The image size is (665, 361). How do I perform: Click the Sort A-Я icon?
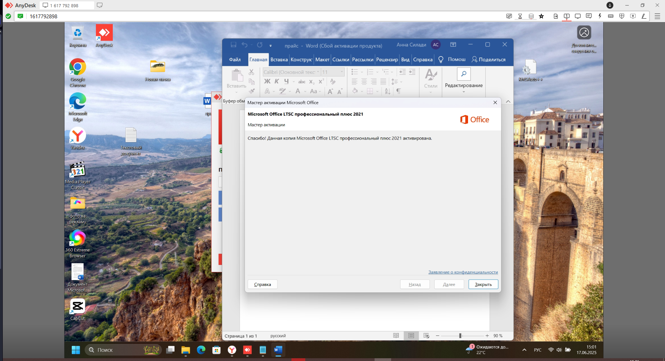[388, 91]
